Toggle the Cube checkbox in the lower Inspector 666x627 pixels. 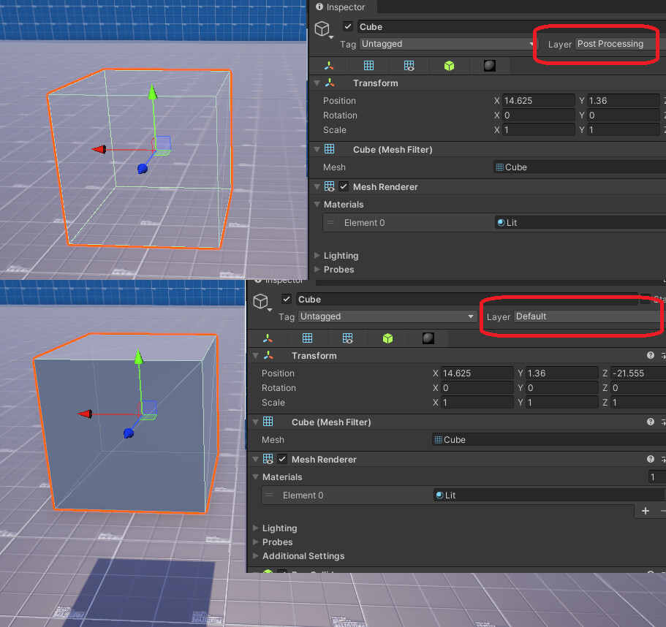(x=287, y=299)
